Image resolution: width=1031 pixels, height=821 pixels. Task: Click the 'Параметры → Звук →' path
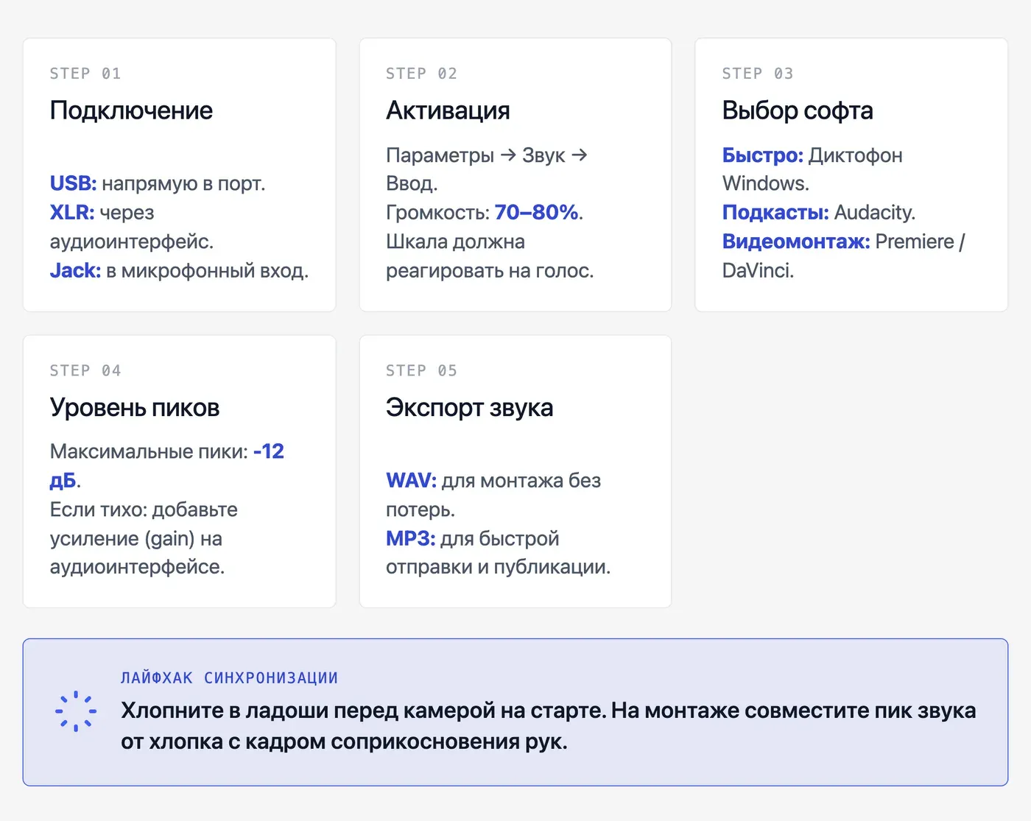[487, 155]
